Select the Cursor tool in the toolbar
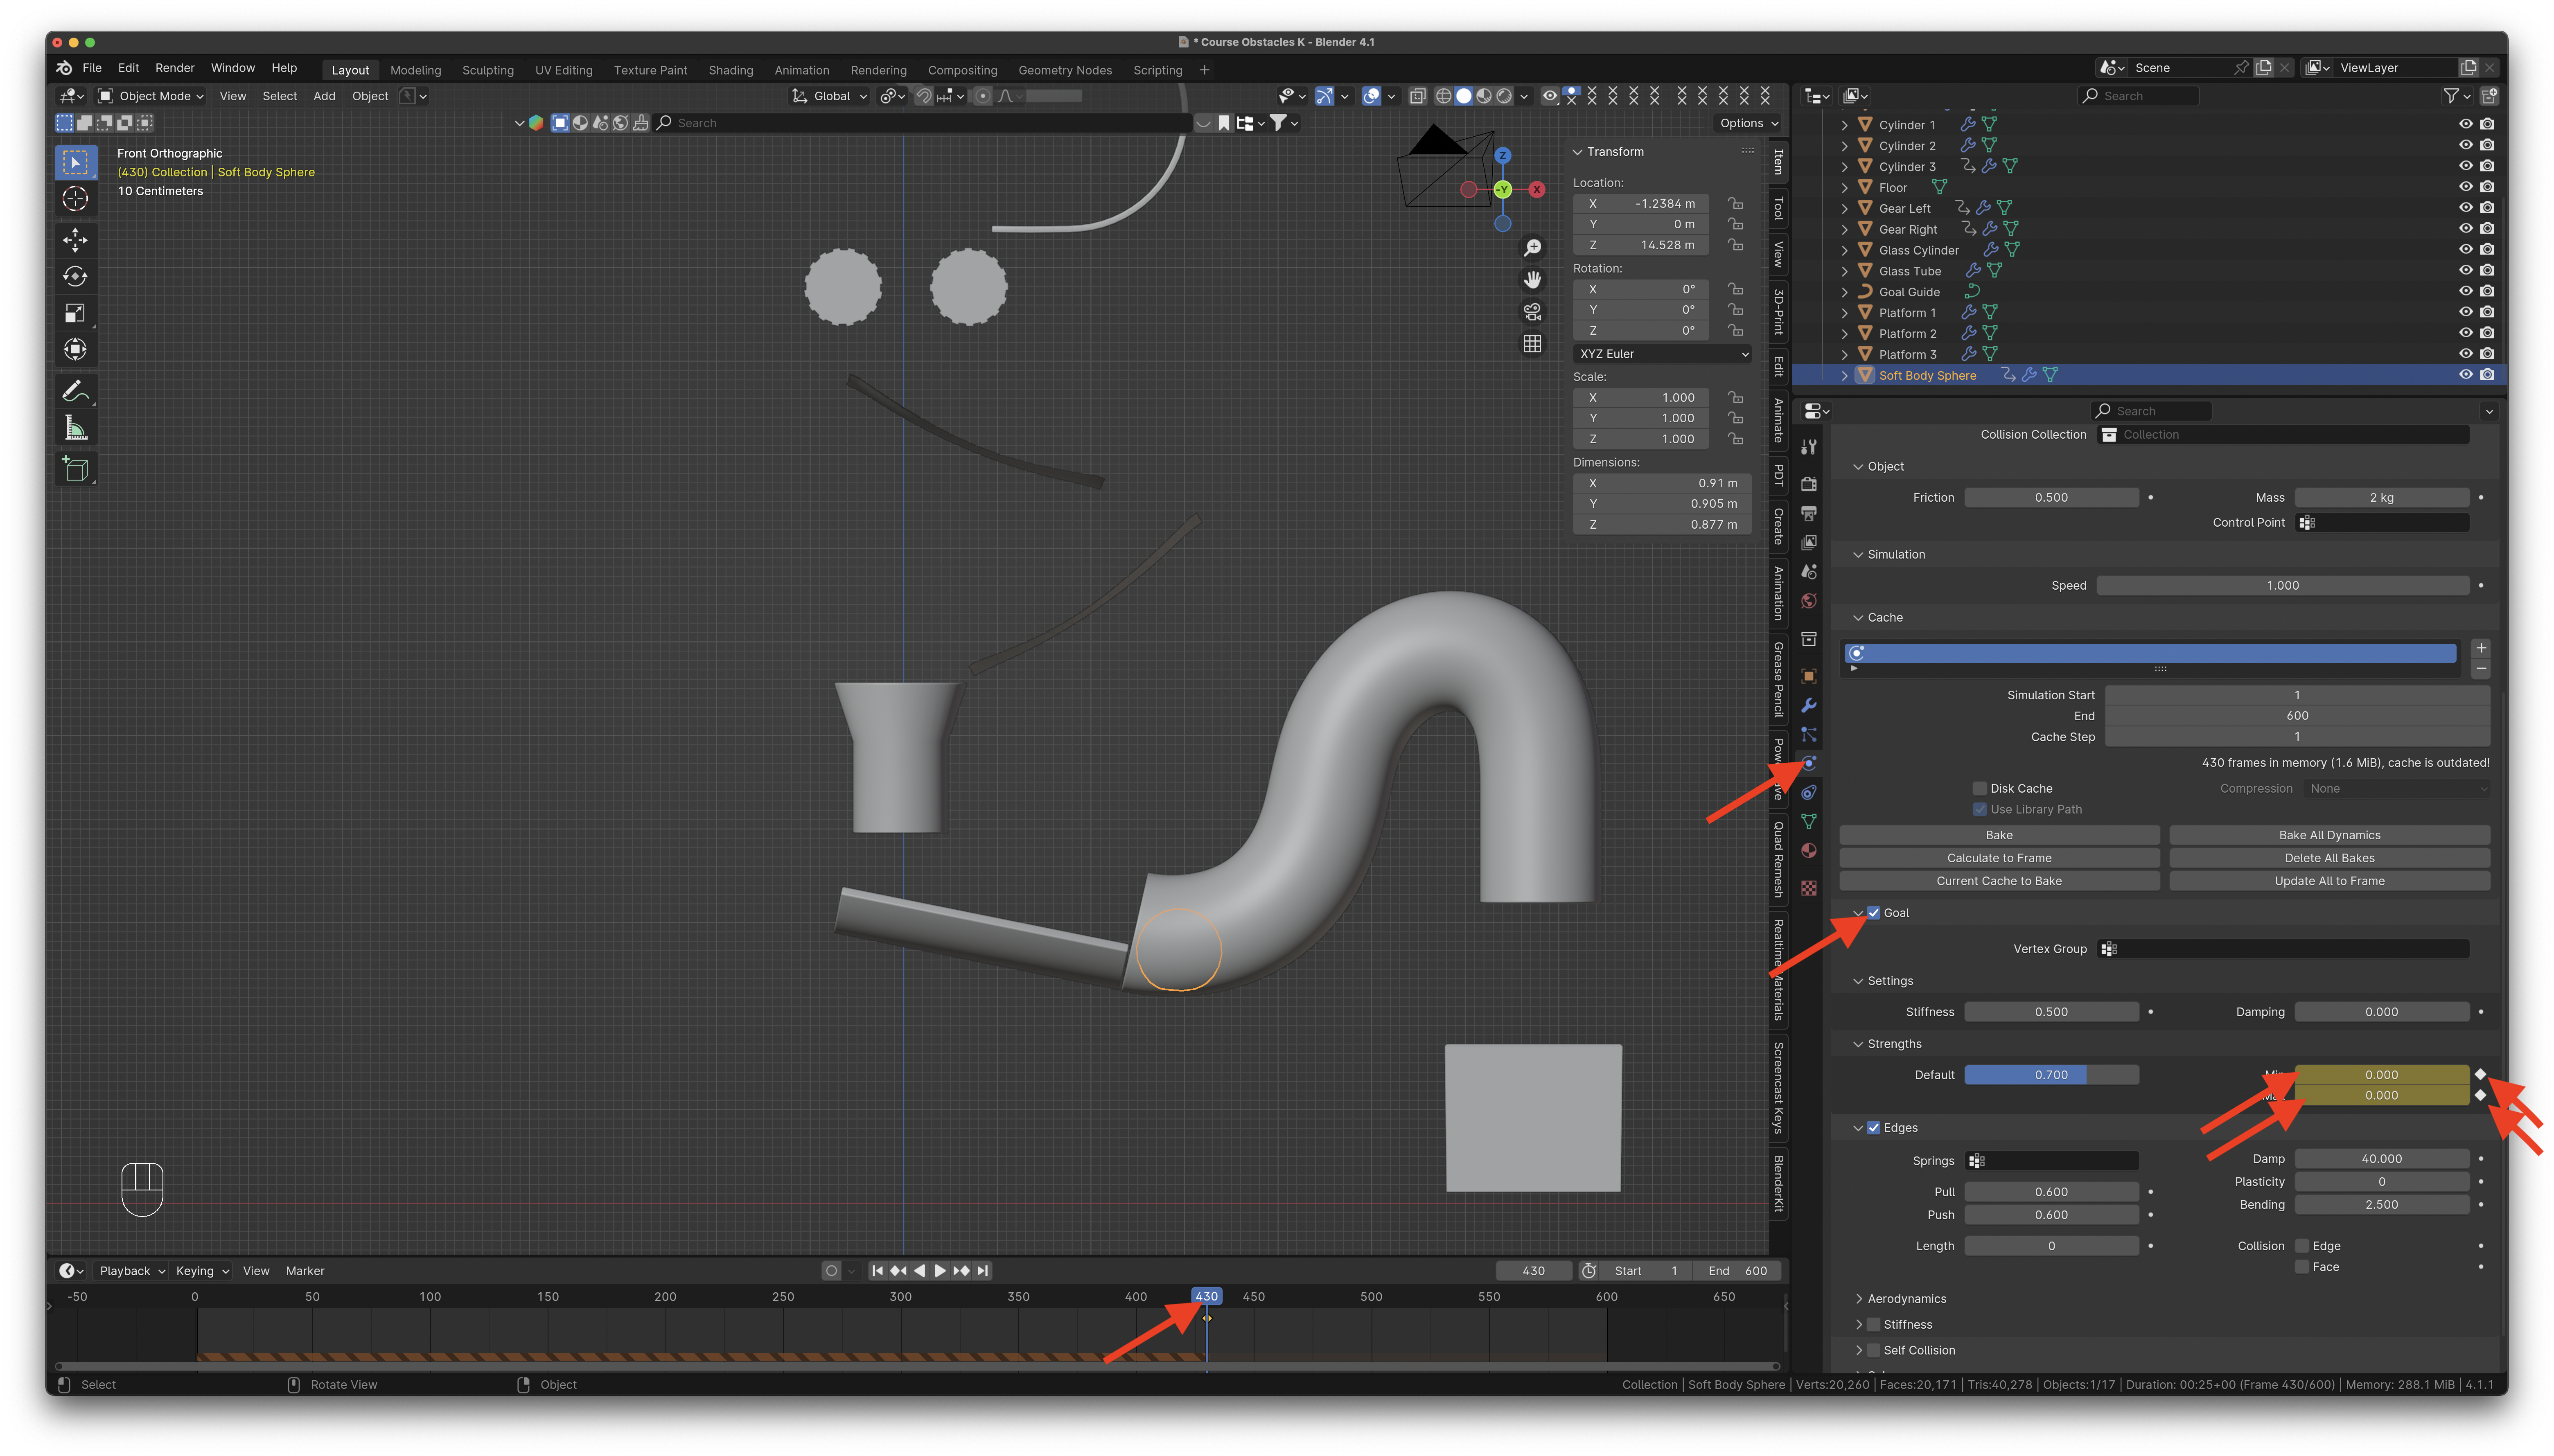The image size is (2554, 1456). point(75,199)
